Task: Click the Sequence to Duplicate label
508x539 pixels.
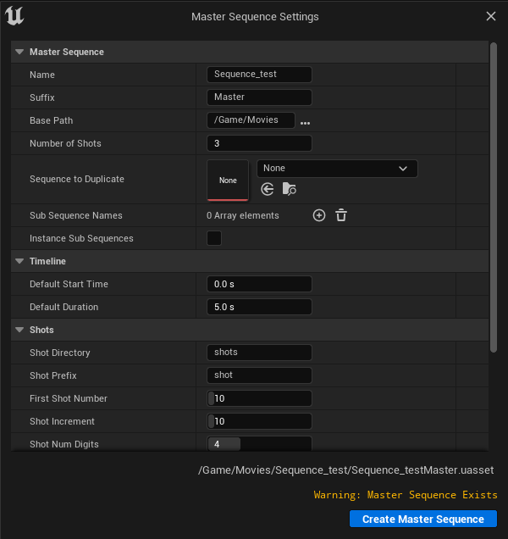Action: [77, 179]
